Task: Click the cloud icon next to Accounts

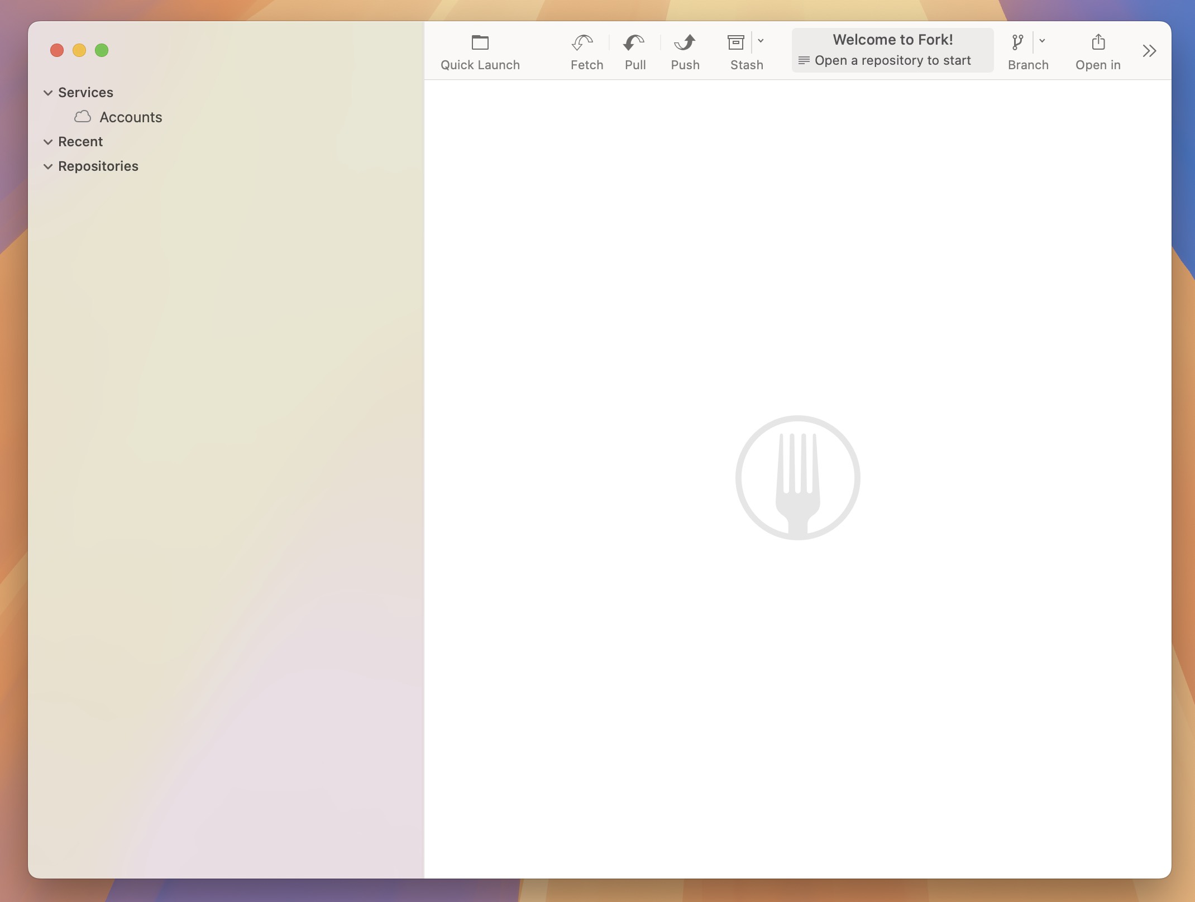Action: [x=82, y=117]
